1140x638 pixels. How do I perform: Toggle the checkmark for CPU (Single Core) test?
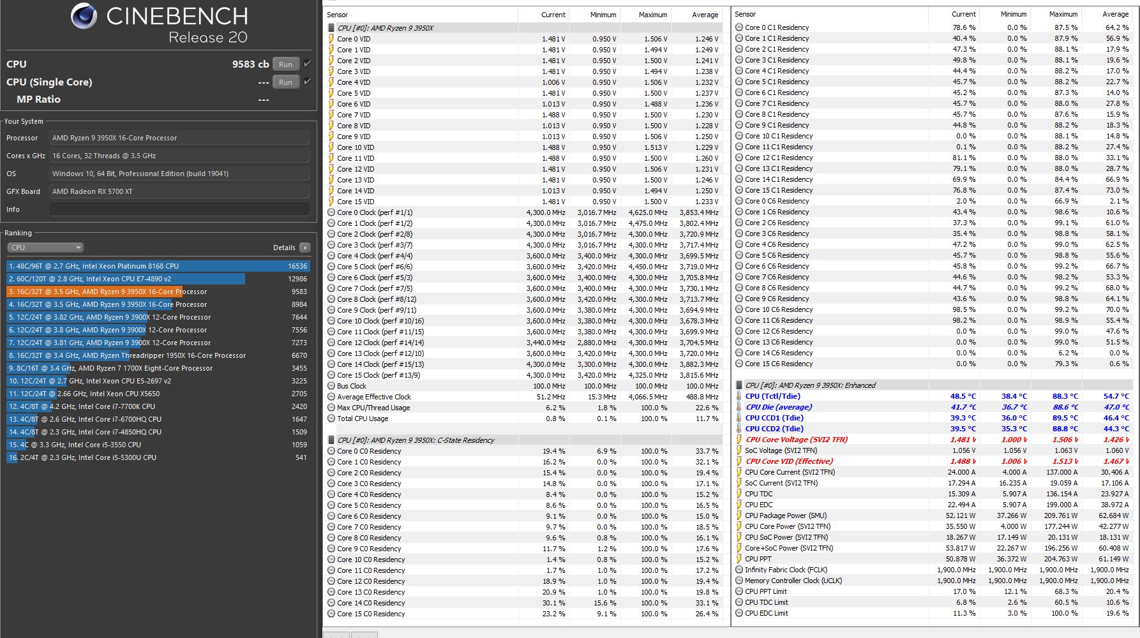(x=308, y=81)
